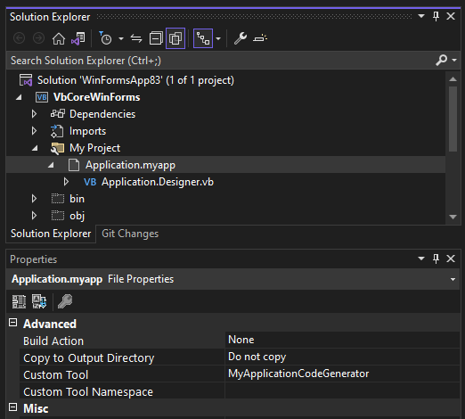Switch to the Solution Explorer tab
The height and width of the screenshot is (419, 465).
pos(51,234)
